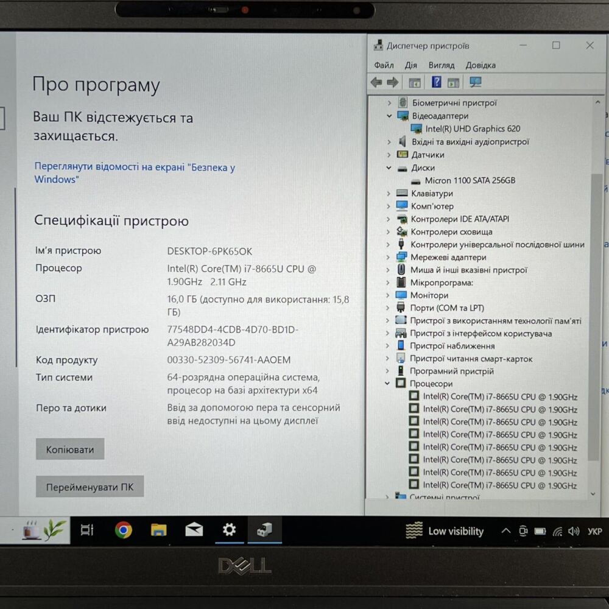Select the Intel(R) UHD Graphics 620 device
609x609 pixels.
pyautogui.click(x=473, y=128)
